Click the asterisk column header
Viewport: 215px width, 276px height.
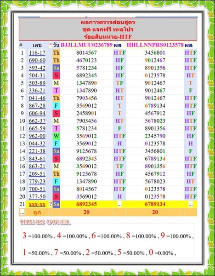[x=51, y=45]
